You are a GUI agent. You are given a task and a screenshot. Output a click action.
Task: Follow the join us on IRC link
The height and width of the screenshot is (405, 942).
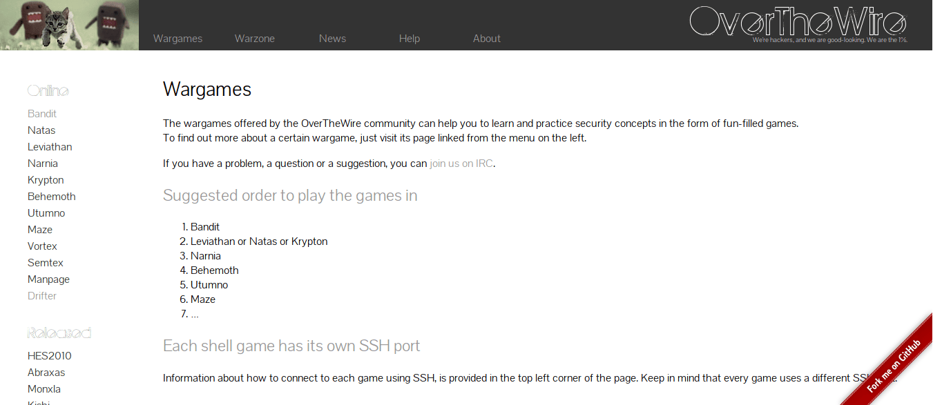tap(461, 164)
